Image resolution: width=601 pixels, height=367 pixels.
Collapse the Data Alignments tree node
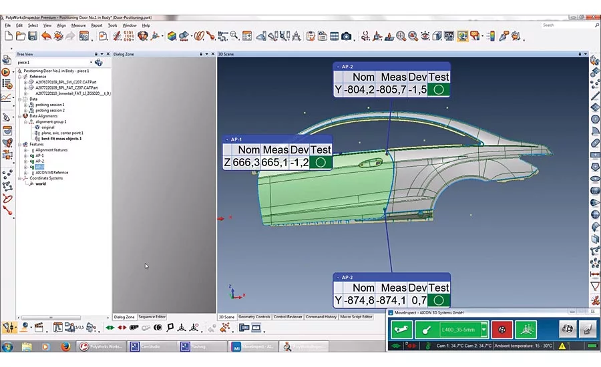[19, 116]
